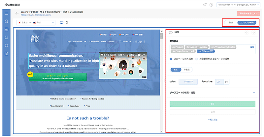The width and height of the screenshot is (264, 137).
Task: Click the back arrow beside the page title
Action: (x=17, y=14)
